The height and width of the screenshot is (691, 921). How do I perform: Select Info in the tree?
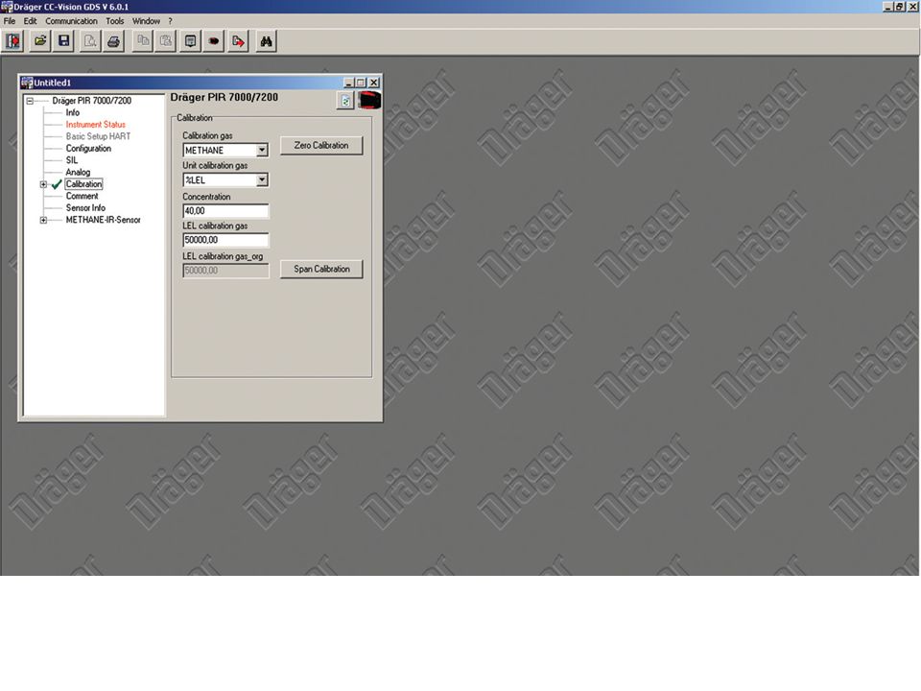click(x=72, y=113)
